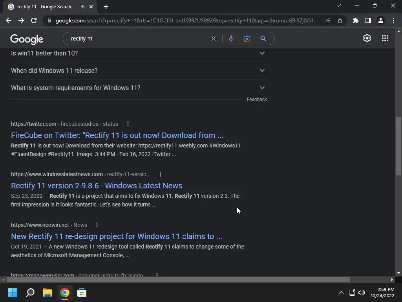
Task: Click the horizontal scrollbar thumb
Action: [x=178, y=280]
